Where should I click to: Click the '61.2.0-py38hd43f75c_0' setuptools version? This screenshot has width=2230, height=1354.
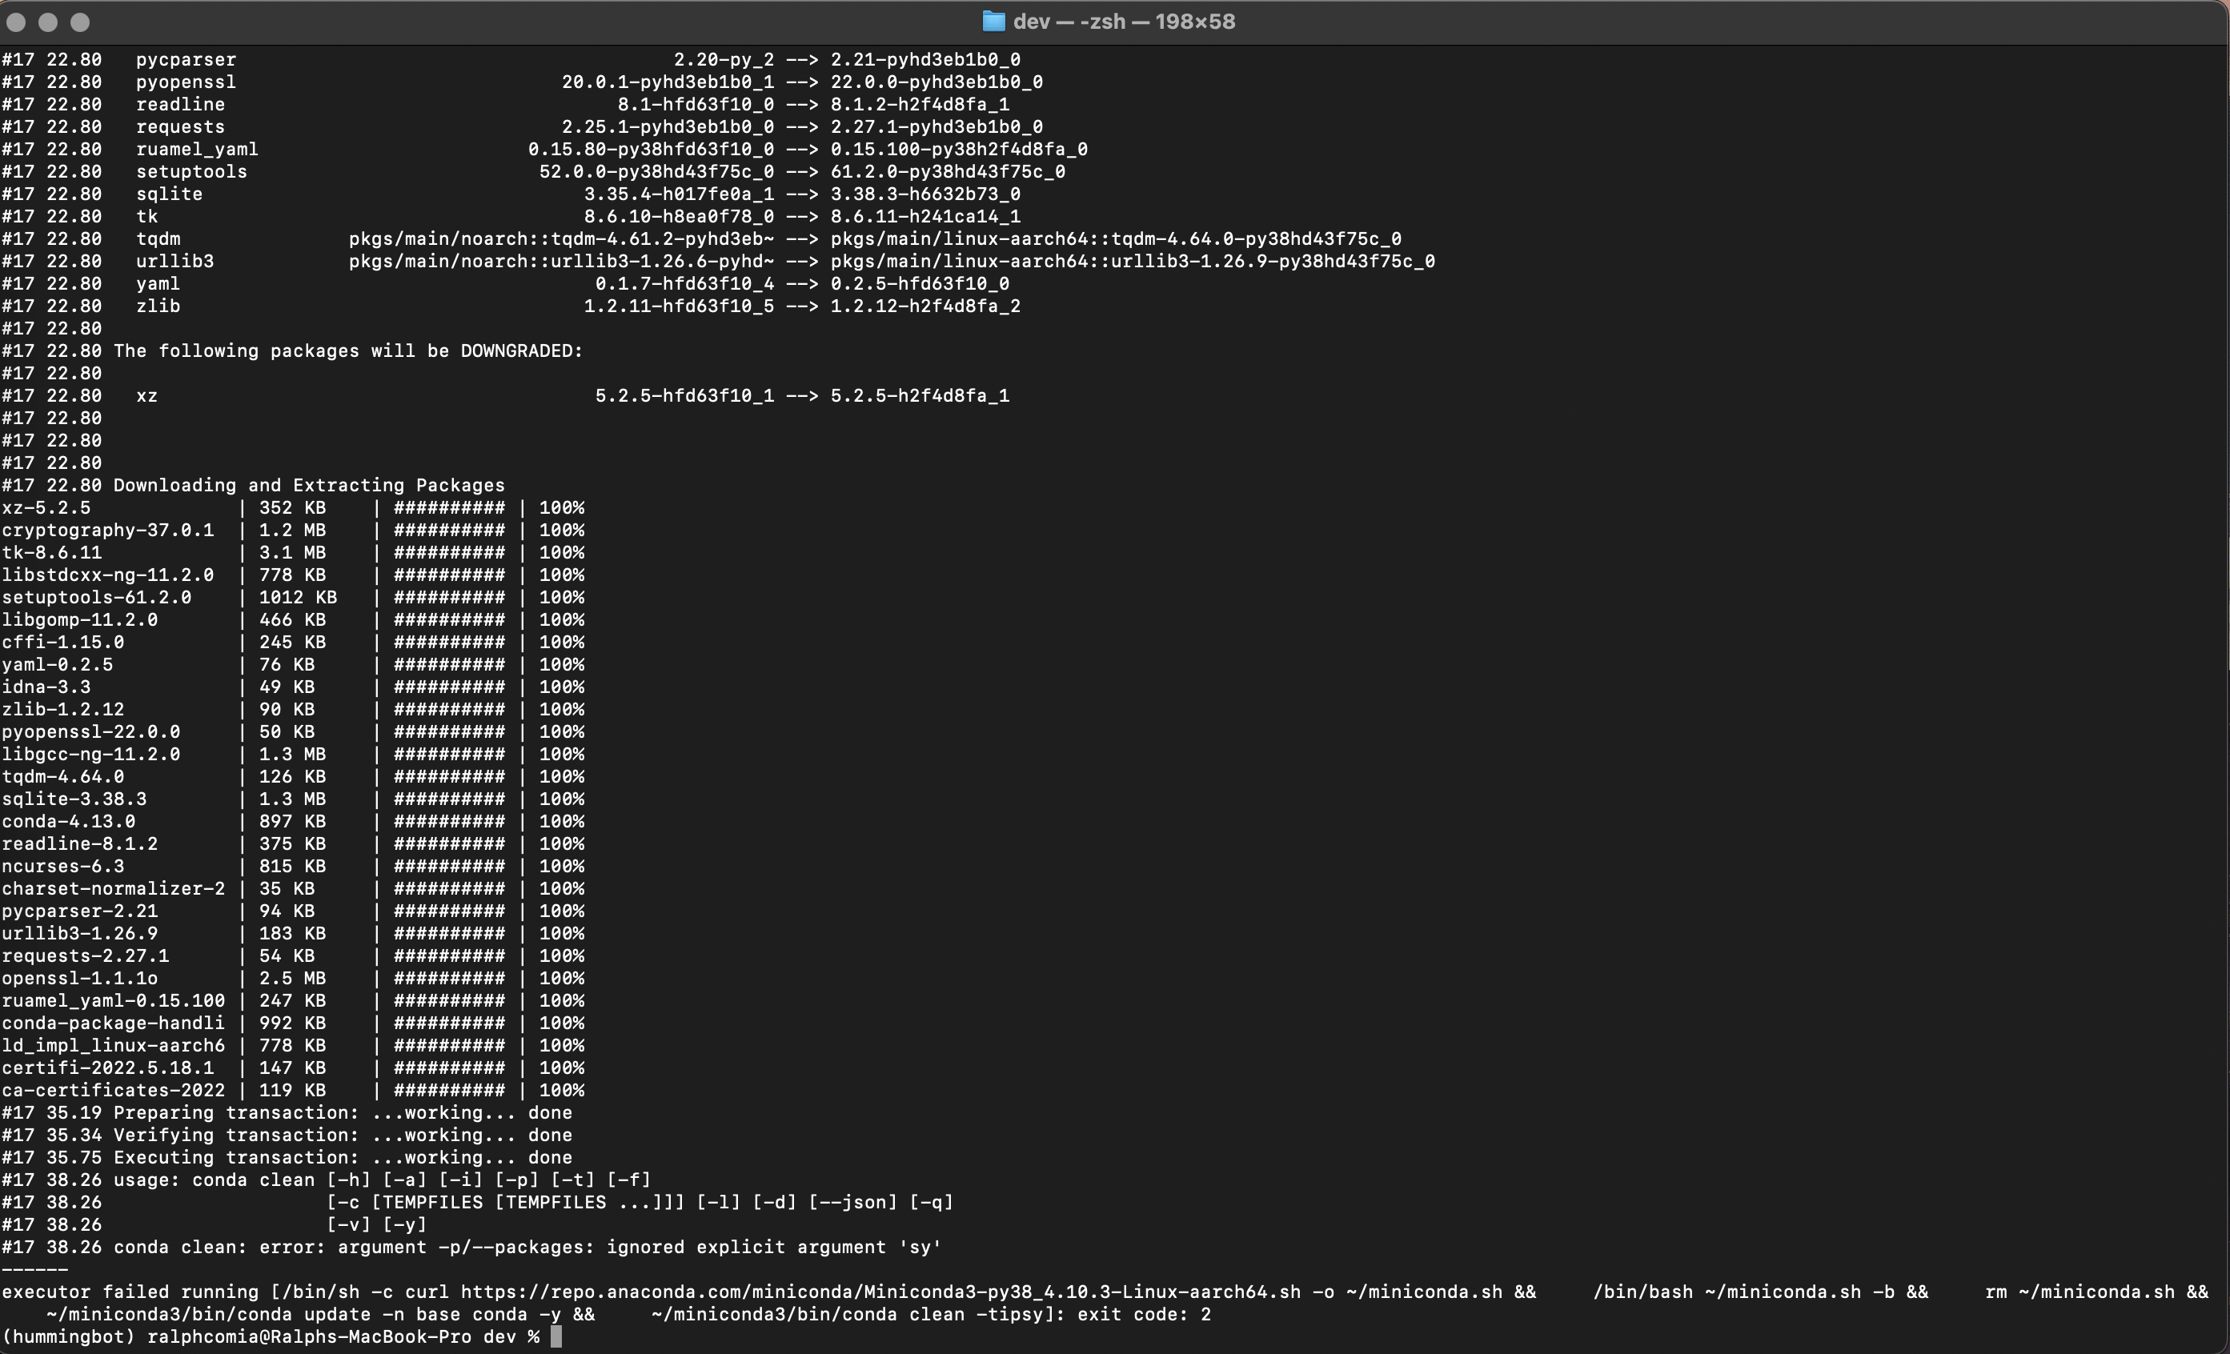point(949,172)
